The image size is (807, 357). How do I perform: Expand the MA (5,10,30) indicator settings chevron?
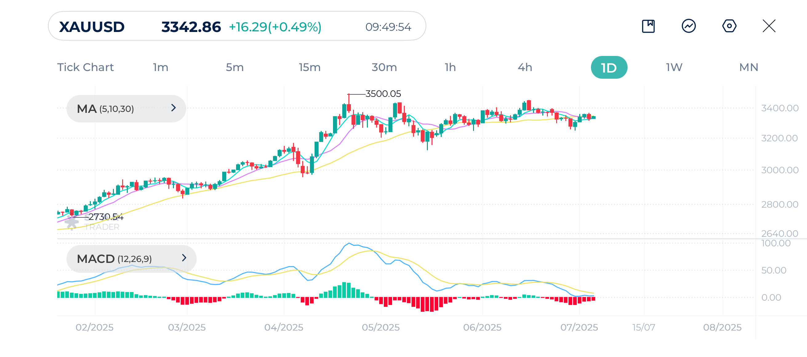[x=173, y=109]
